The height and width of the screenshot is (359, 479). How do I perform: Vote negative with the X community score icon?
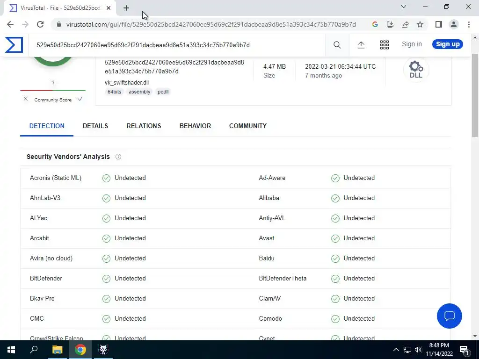point(26,99)
